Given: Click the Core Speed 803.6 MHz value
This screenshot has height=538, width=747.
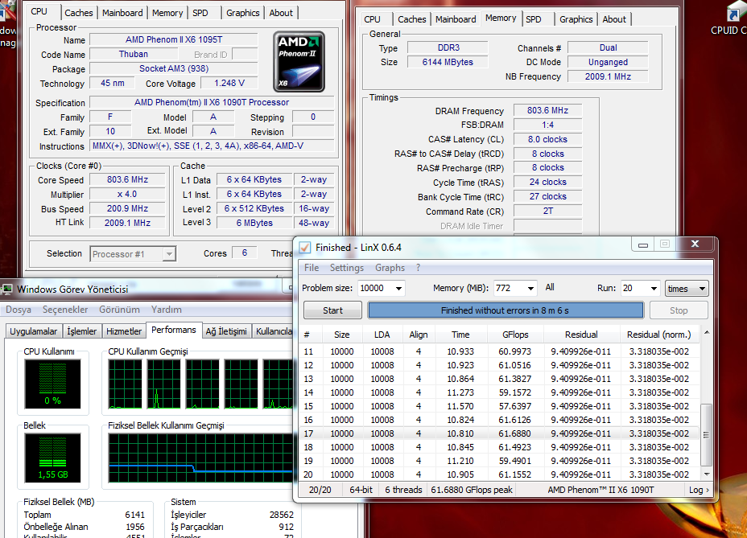Looking at the screenshot, I should [x=127, y=179].
